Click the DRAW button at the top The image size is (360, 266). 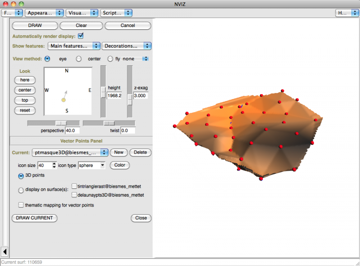tap(35, 26)
